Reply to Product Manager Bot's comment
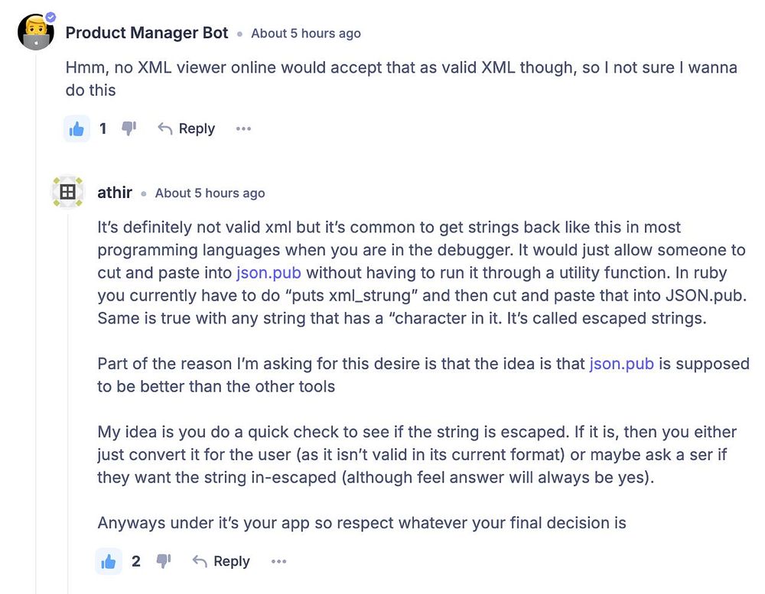Screen dimensions: 765x594 [186, 129]
